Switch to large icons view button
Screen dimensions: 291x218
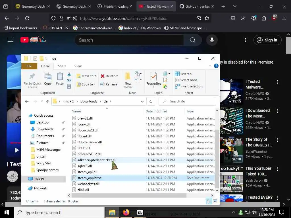215,201
